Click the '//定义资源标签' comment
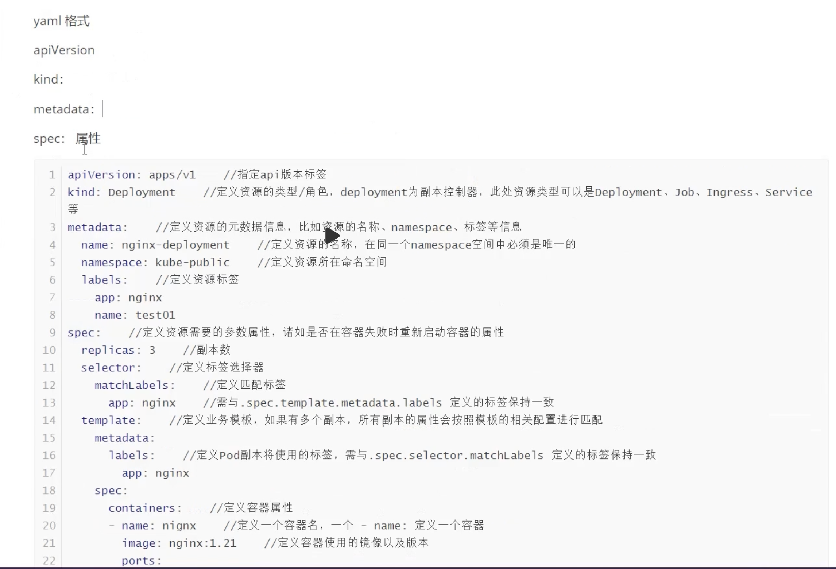 click(x=197, y=279)
